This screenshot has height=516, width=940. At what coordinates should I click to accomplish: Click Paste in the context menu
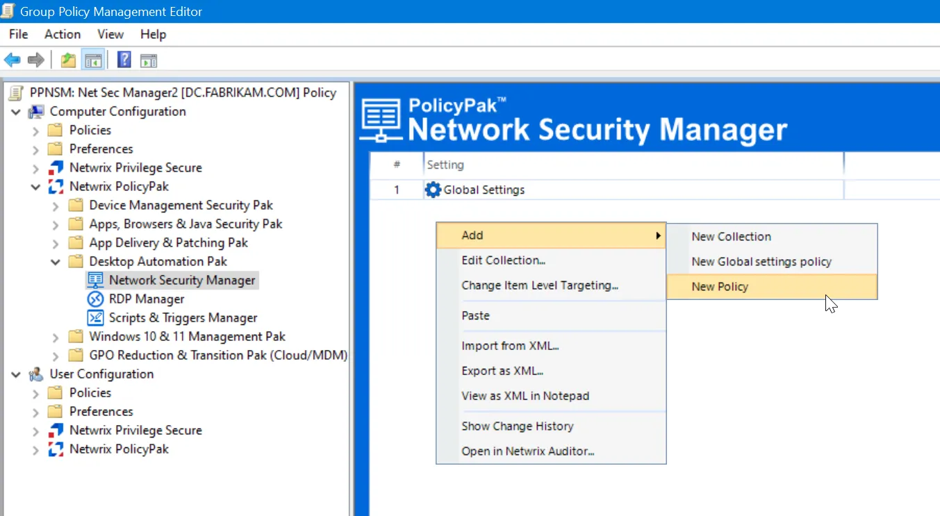pyautogui.click(x=551, y=315)
